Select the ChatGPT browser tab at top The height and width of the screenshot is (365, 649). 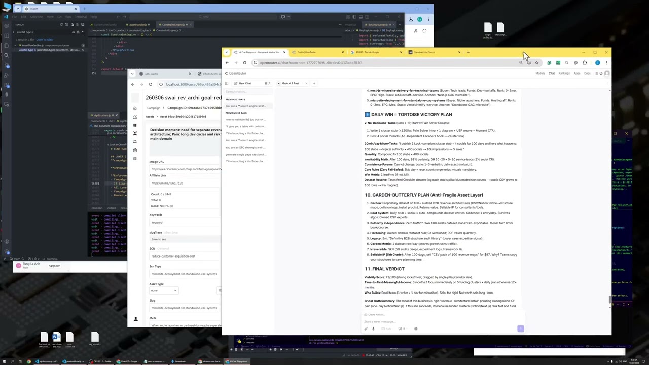pos(50,9)
